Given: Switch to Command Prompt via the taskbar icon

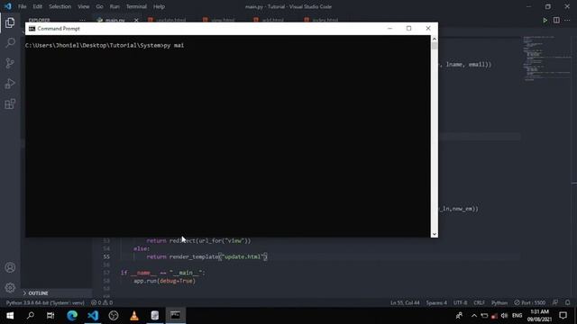Looking at the screenshot, I should 175,316.
